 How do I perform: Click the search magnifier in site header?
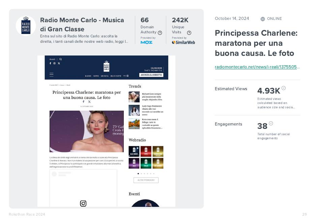[60, 59]
